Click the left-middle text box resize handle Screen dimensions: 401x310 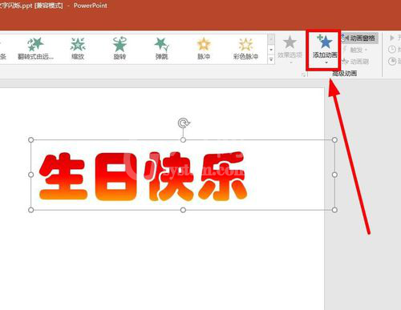click(x=30, y=175)
